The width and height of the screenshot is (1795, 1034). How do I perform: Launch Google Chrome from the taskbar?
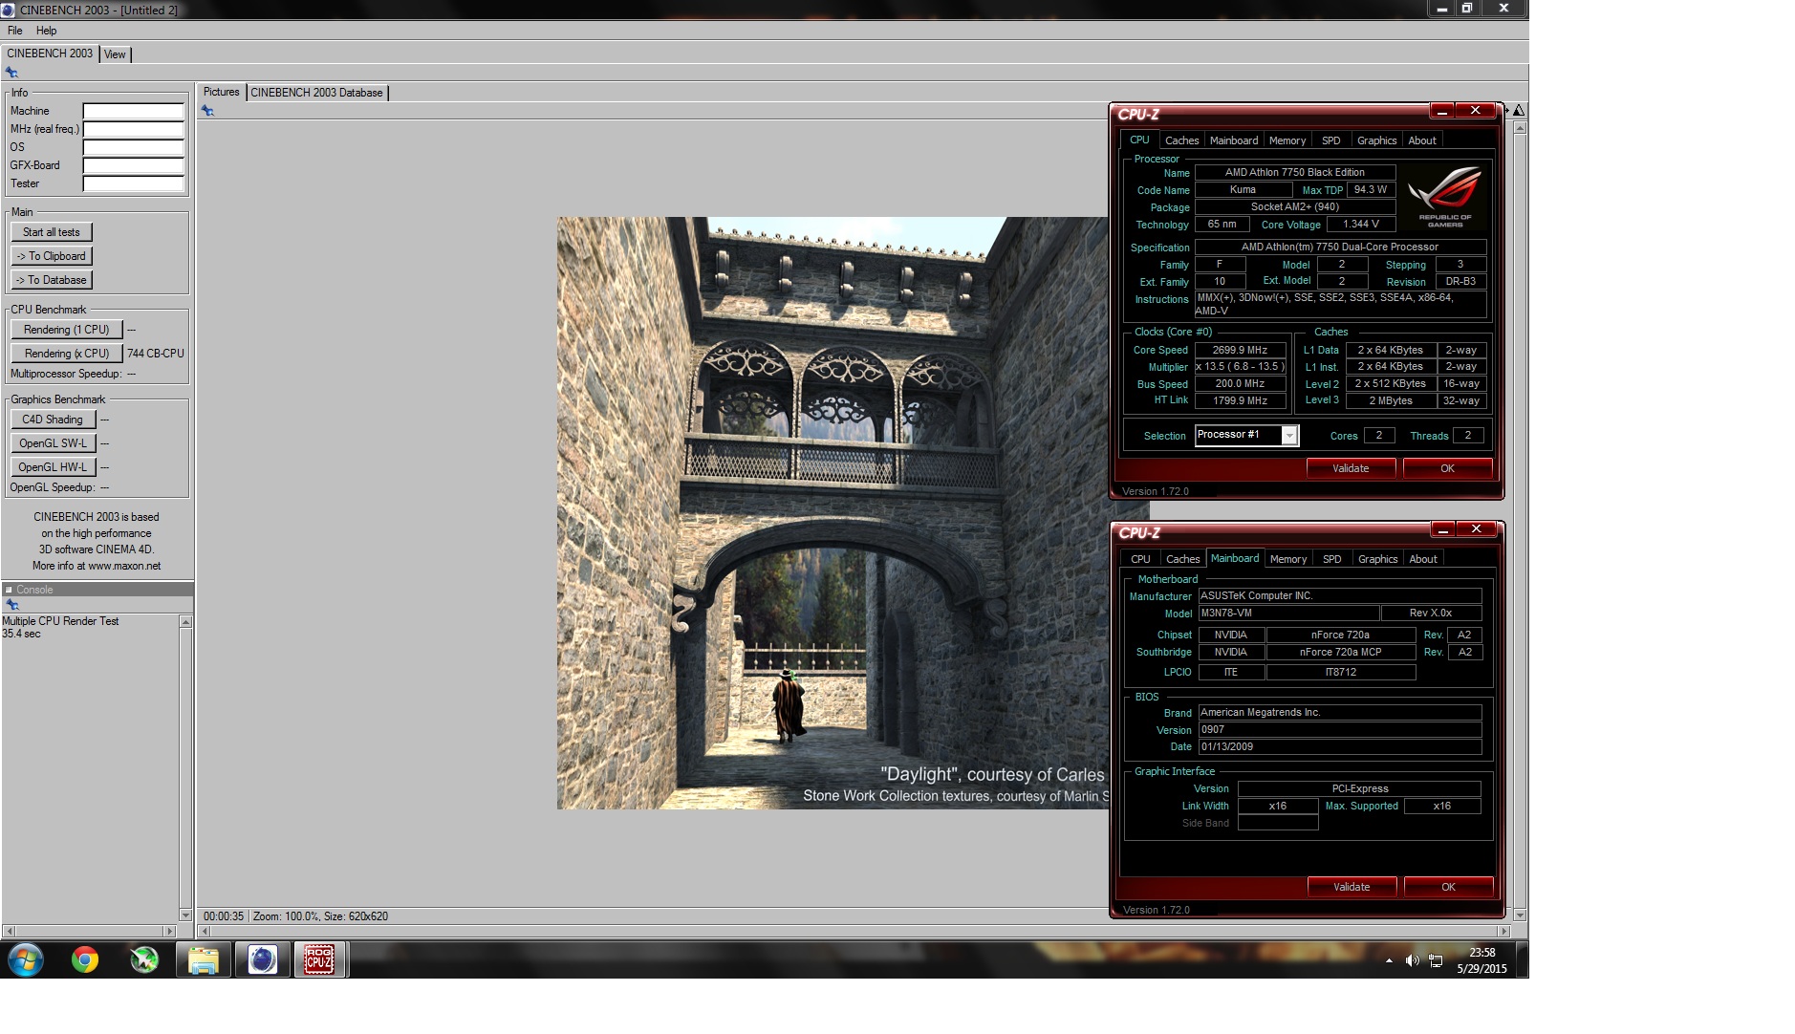pyautogui.click(x=85, y=959)
